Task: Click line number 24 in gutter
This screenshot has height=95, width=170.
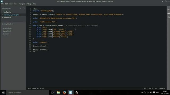Action: pos(30,52)
